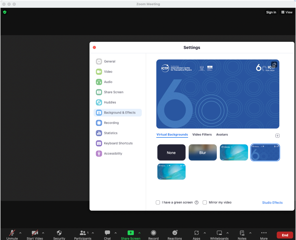Enable 'I have a green screen' checkbox
The image size is (296, 240).
158,203
